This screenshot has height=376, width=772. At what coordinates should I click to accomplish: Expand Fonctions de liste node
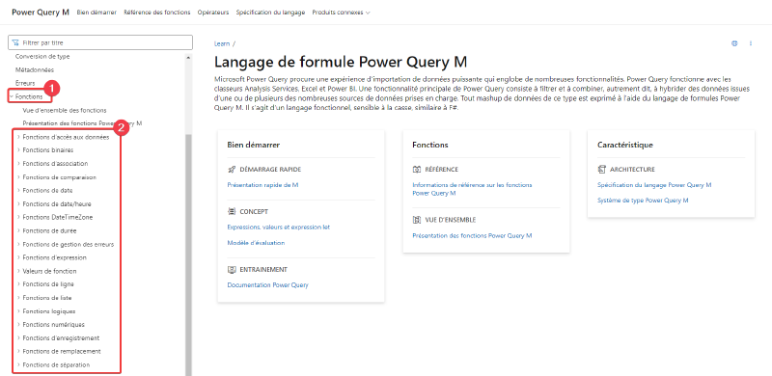(x=47, y=298)
